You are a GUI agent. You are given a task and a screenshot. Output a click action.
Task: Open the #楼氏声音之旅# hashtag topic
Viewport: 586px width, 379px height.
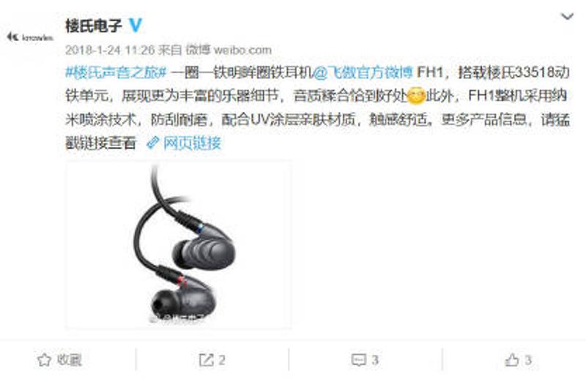[x=116, y=72]
